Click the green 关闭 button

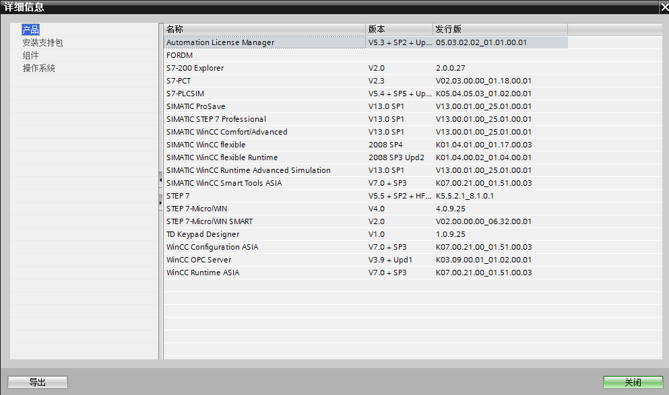(x=633, y=382)
